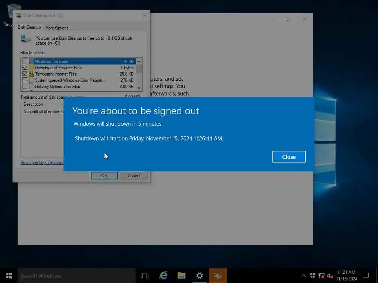Viewport: 378px width, 283px height.
Task: Open Windows Defender tray icon
Action: coord(313,276)
